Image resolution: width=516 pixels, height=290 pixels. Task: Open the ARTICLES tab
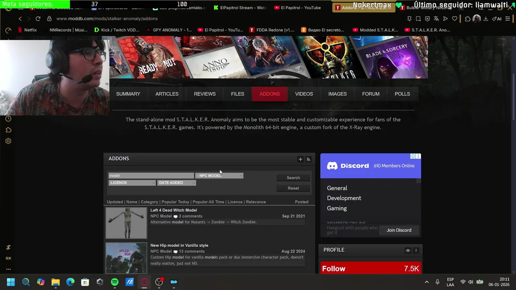[167, 94]
